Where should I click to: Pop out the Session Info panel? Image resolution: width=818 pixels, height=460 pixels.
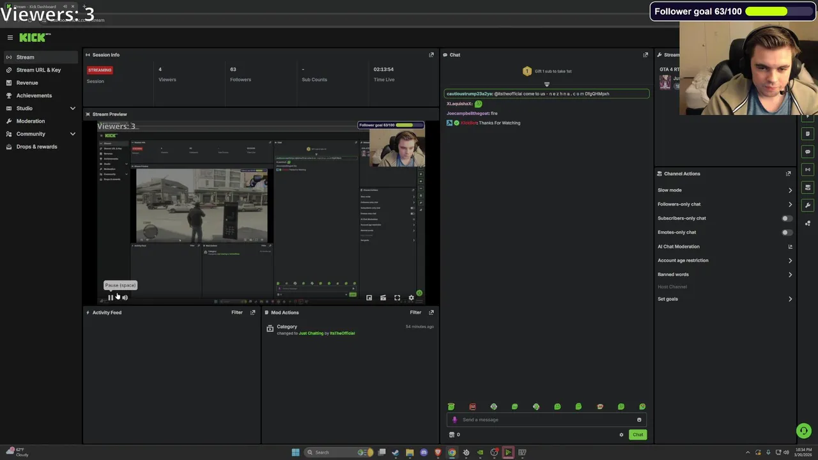point(431,55)
